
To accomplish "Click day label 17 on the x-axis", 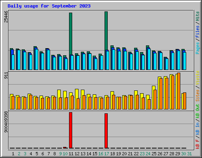I will (107, 154).
